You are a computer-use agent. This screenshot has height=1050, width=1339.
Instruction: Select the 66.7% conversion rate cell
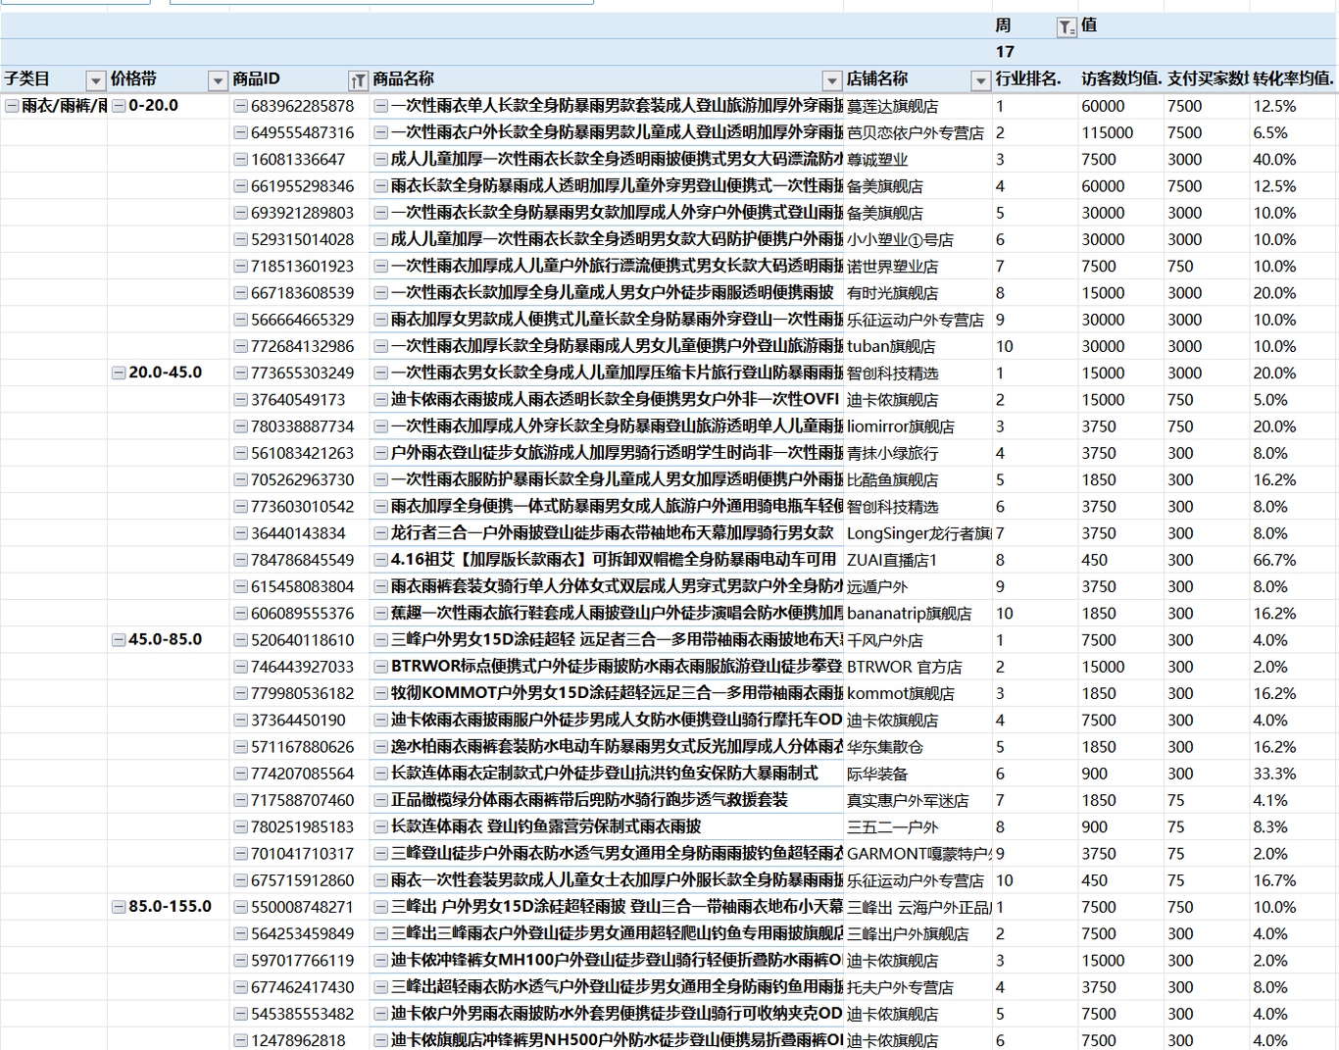[x=1274, y=560]
